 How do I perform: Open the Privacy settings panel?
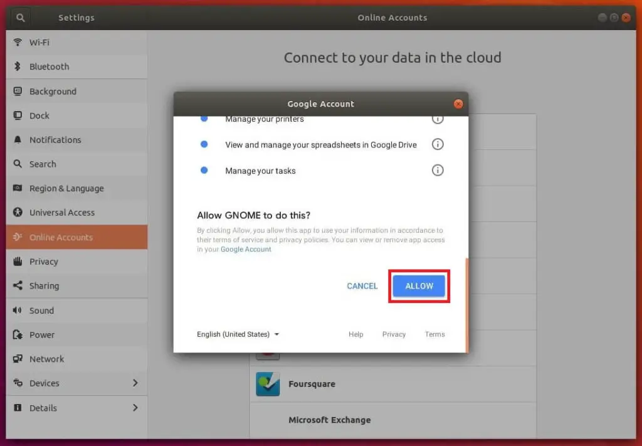click(76, 262)
